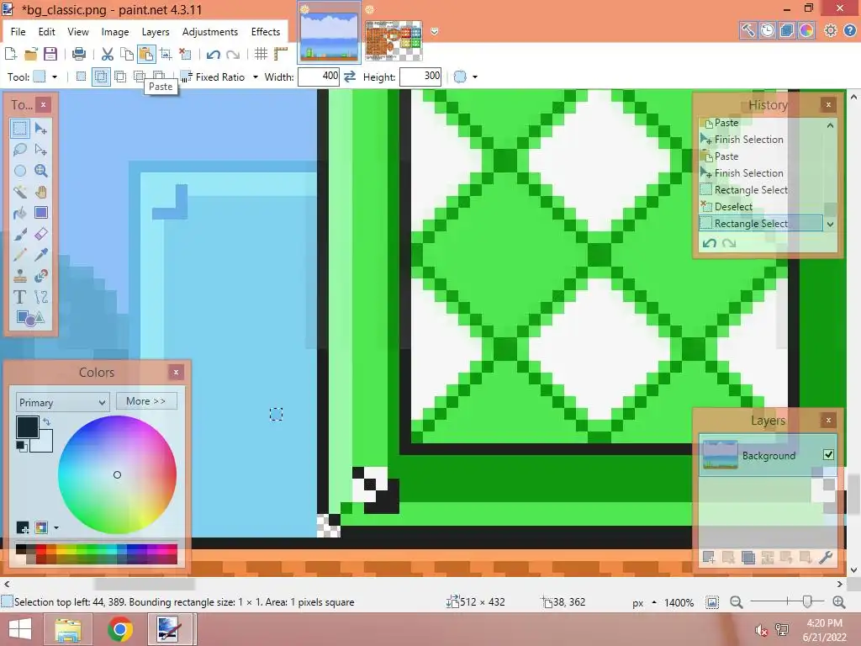861x646 pixels.
Task: Open the Adjustments menu
Action: click(210, 31)
